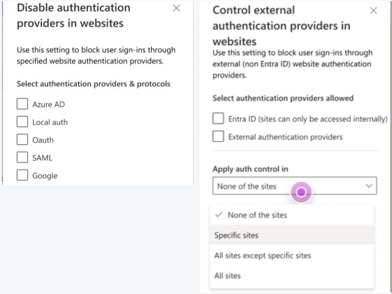Click the checkmark beside None of the sites
This screenshot has width=392, height=294.
pos(219,215)
